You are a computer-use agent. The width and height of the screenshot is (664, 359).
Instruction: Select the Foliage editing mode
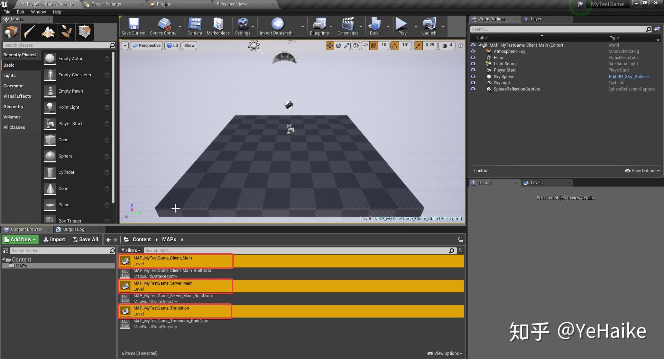66,32
